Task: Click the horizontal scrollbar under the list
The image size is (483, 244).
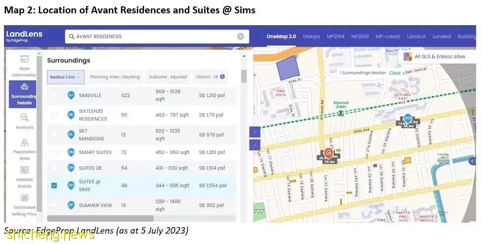Action: click(x=100, y=218)
